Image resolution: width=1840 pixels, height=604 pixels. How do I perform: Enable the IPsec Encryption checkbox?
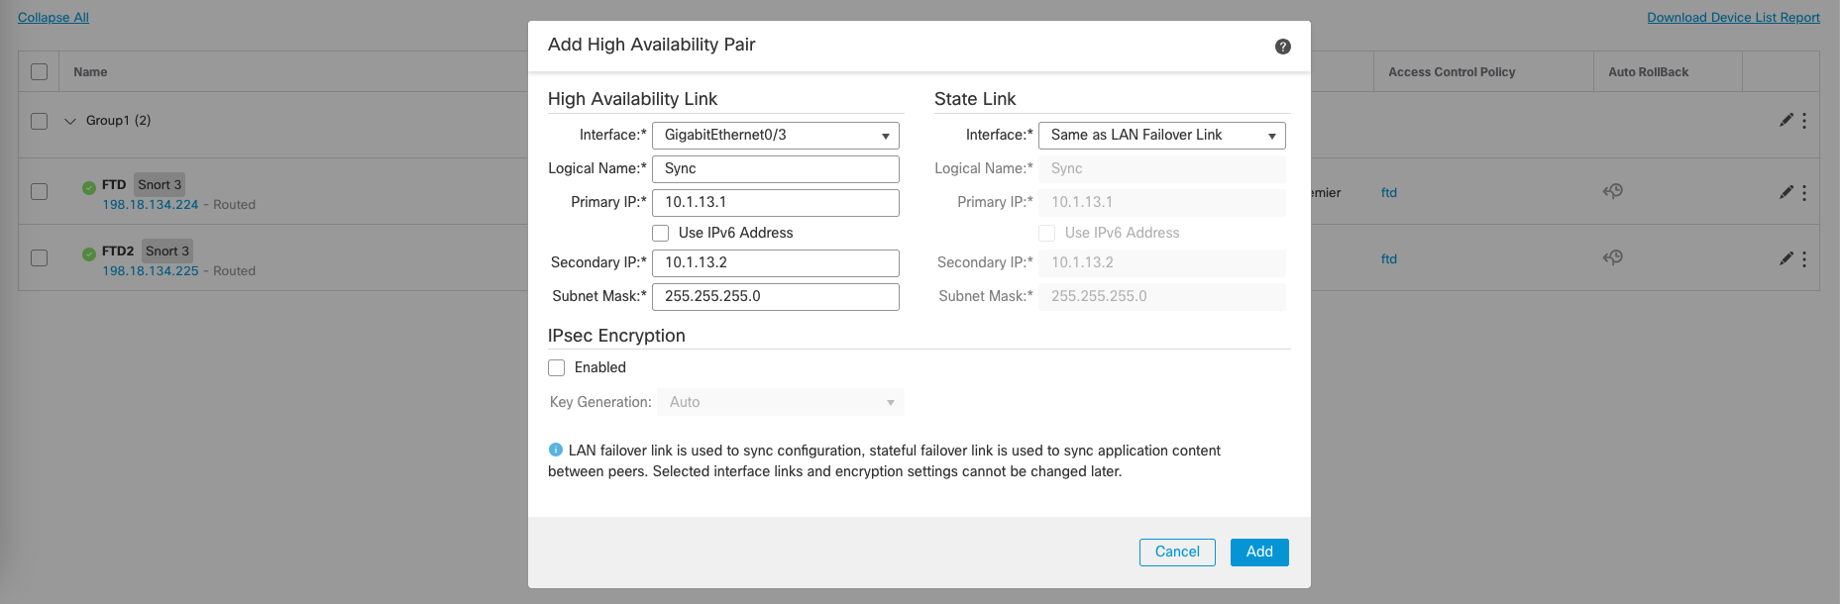(x=557, y=367)
